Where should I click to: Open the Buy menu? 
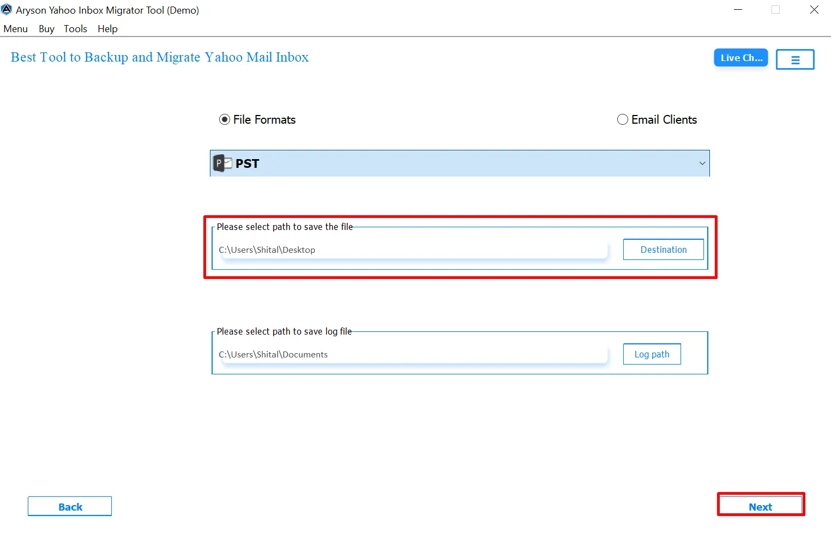pos(46,29)
